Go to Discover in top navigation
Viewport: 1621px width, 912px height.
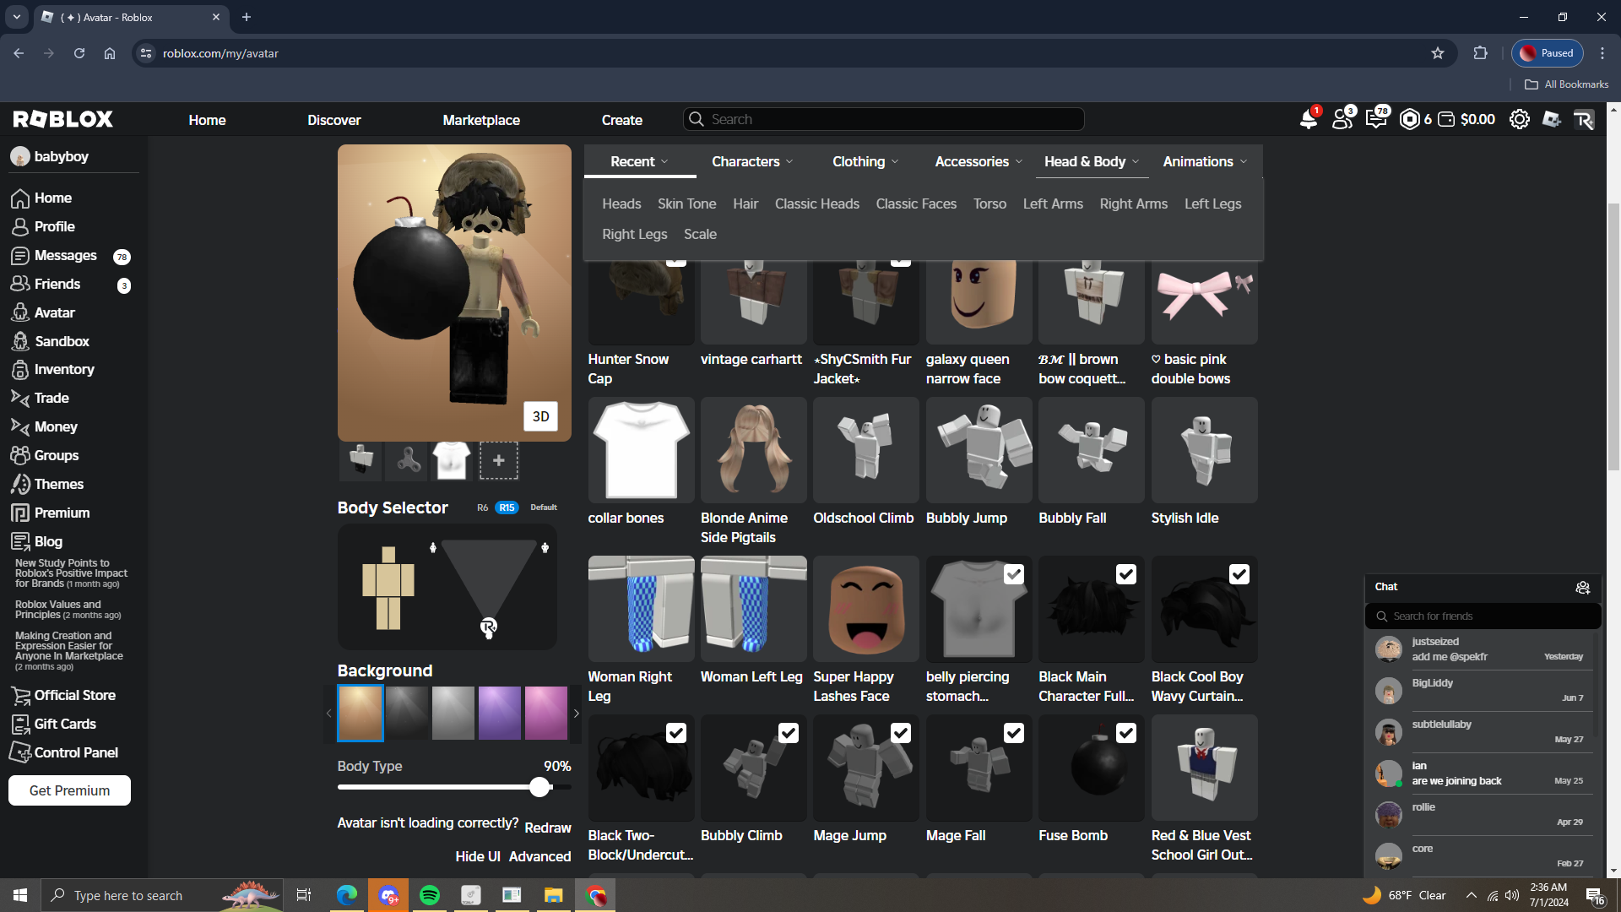[x=334, y=120]
